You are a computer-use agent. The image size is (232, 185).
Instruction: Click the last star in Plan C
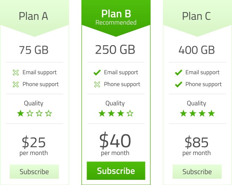click(x=211, y=114)
